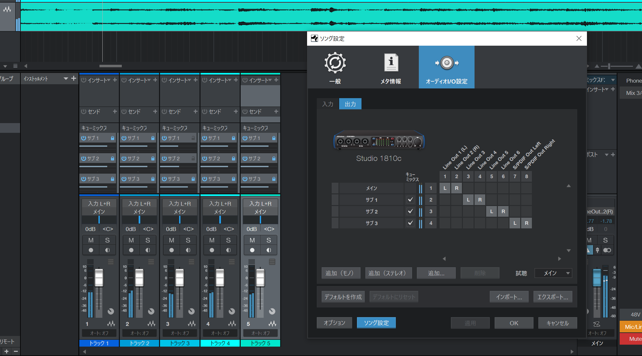The height and width of the screenshot is (356, 642).
Task: Toggle monitor on track 4
Action: 228,250
